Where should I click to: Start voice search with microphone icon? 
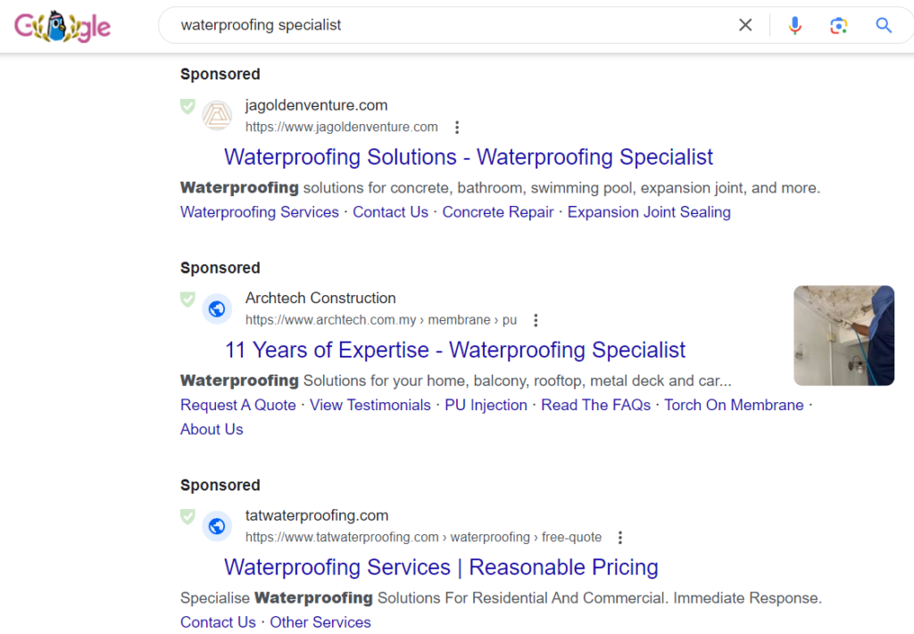(x=794, y=25)
